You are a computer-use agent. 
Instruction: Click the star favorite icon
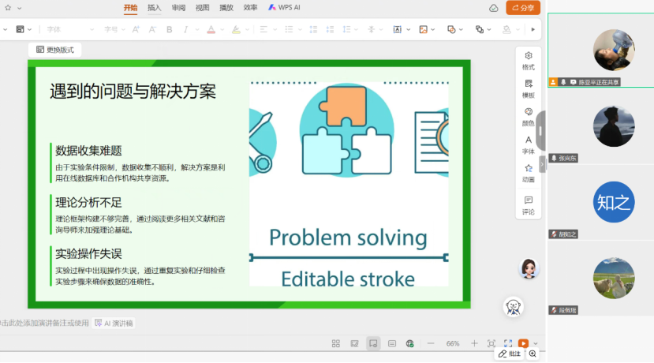(x=8, y=8)
